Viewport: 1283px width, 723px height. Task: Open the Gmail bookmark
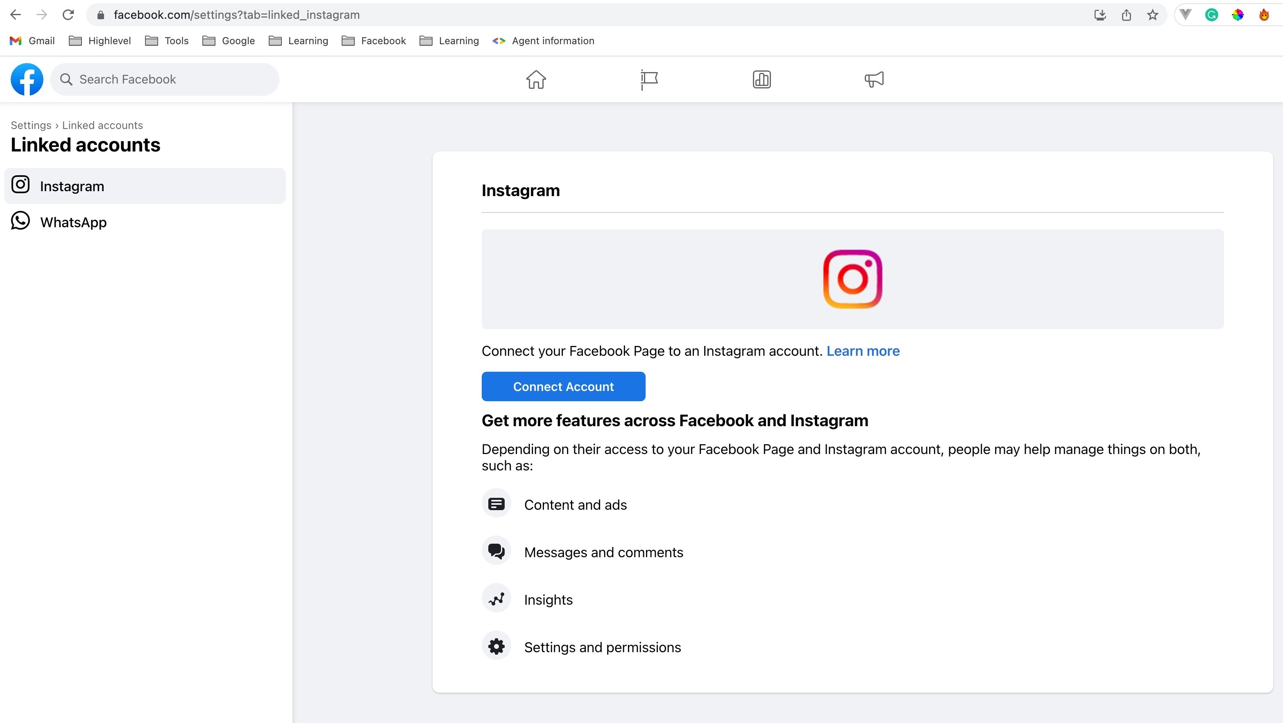tap(32, 41)
